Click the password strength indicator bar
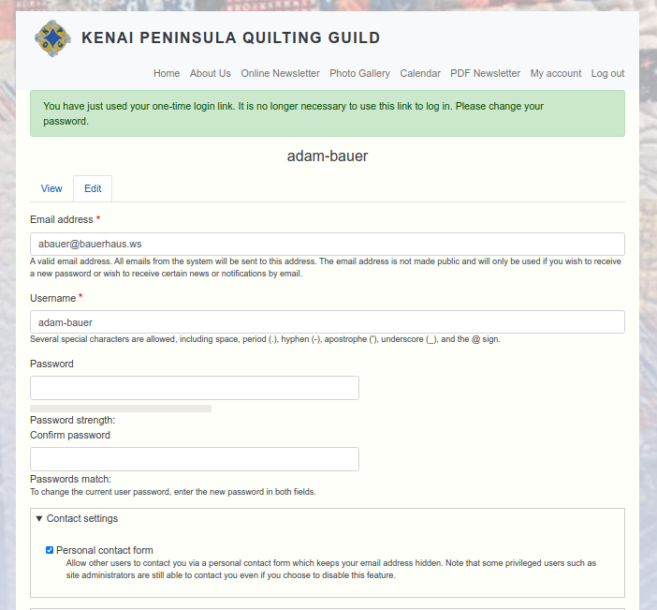The image size is (657, 610). 121,409
